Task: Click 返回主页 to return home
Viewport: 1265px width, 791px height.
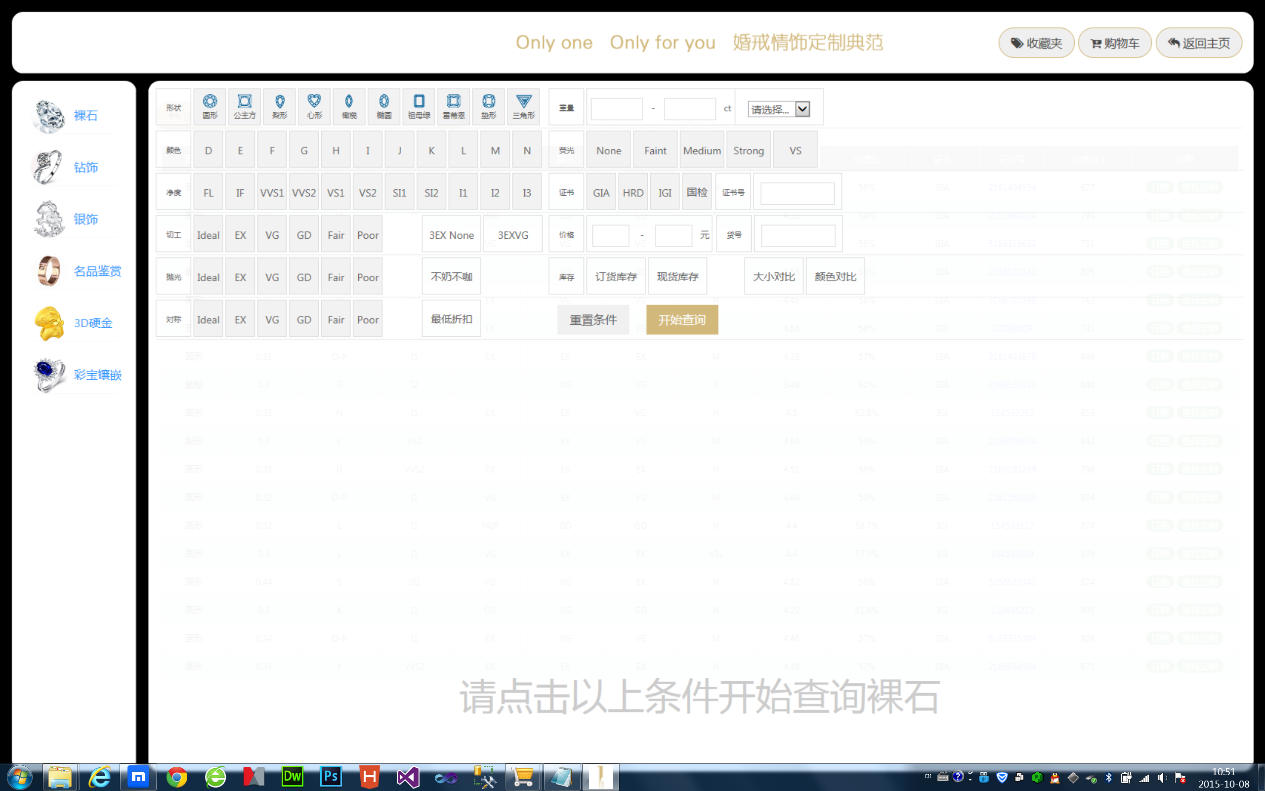Action: pyautogui.click(x=1199, y=43)
